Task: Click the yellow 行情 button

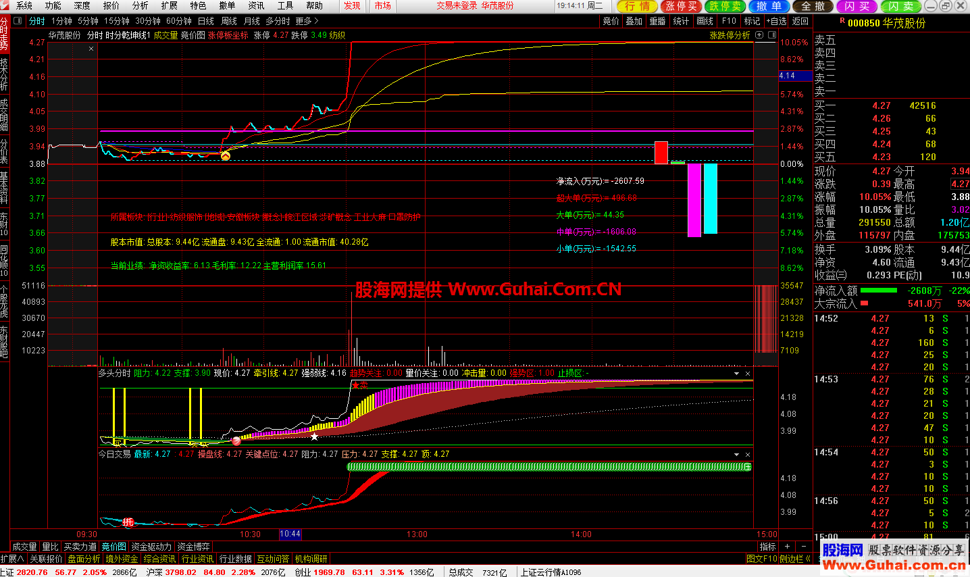Action: tap(637, 6)
